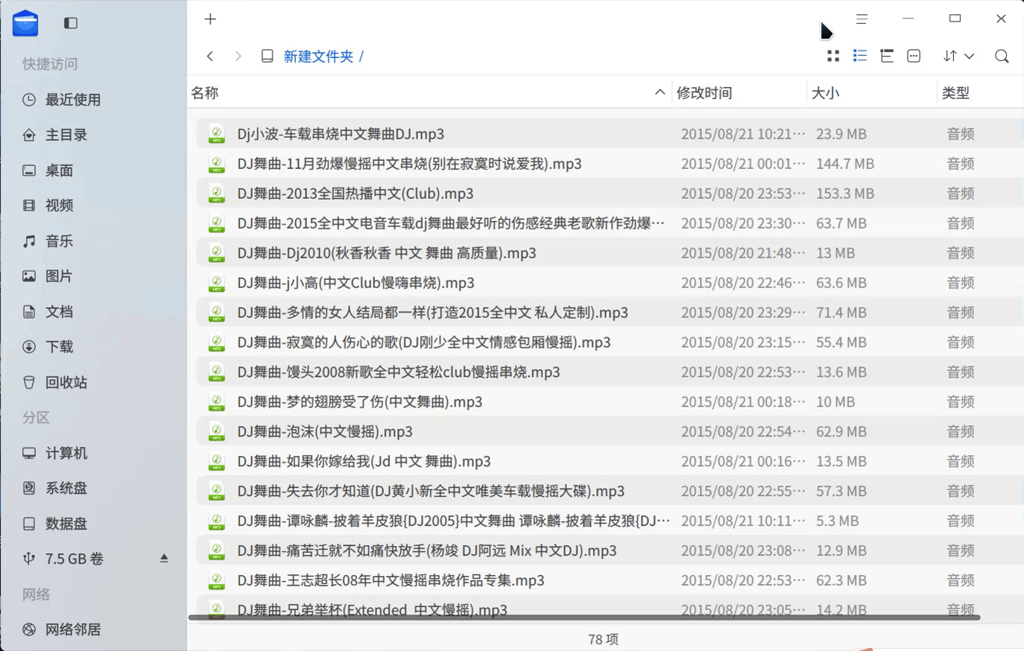Screen dimensions: 1024x651
Task: Sort by the 大小 column header
Action: tap(871, 93)
